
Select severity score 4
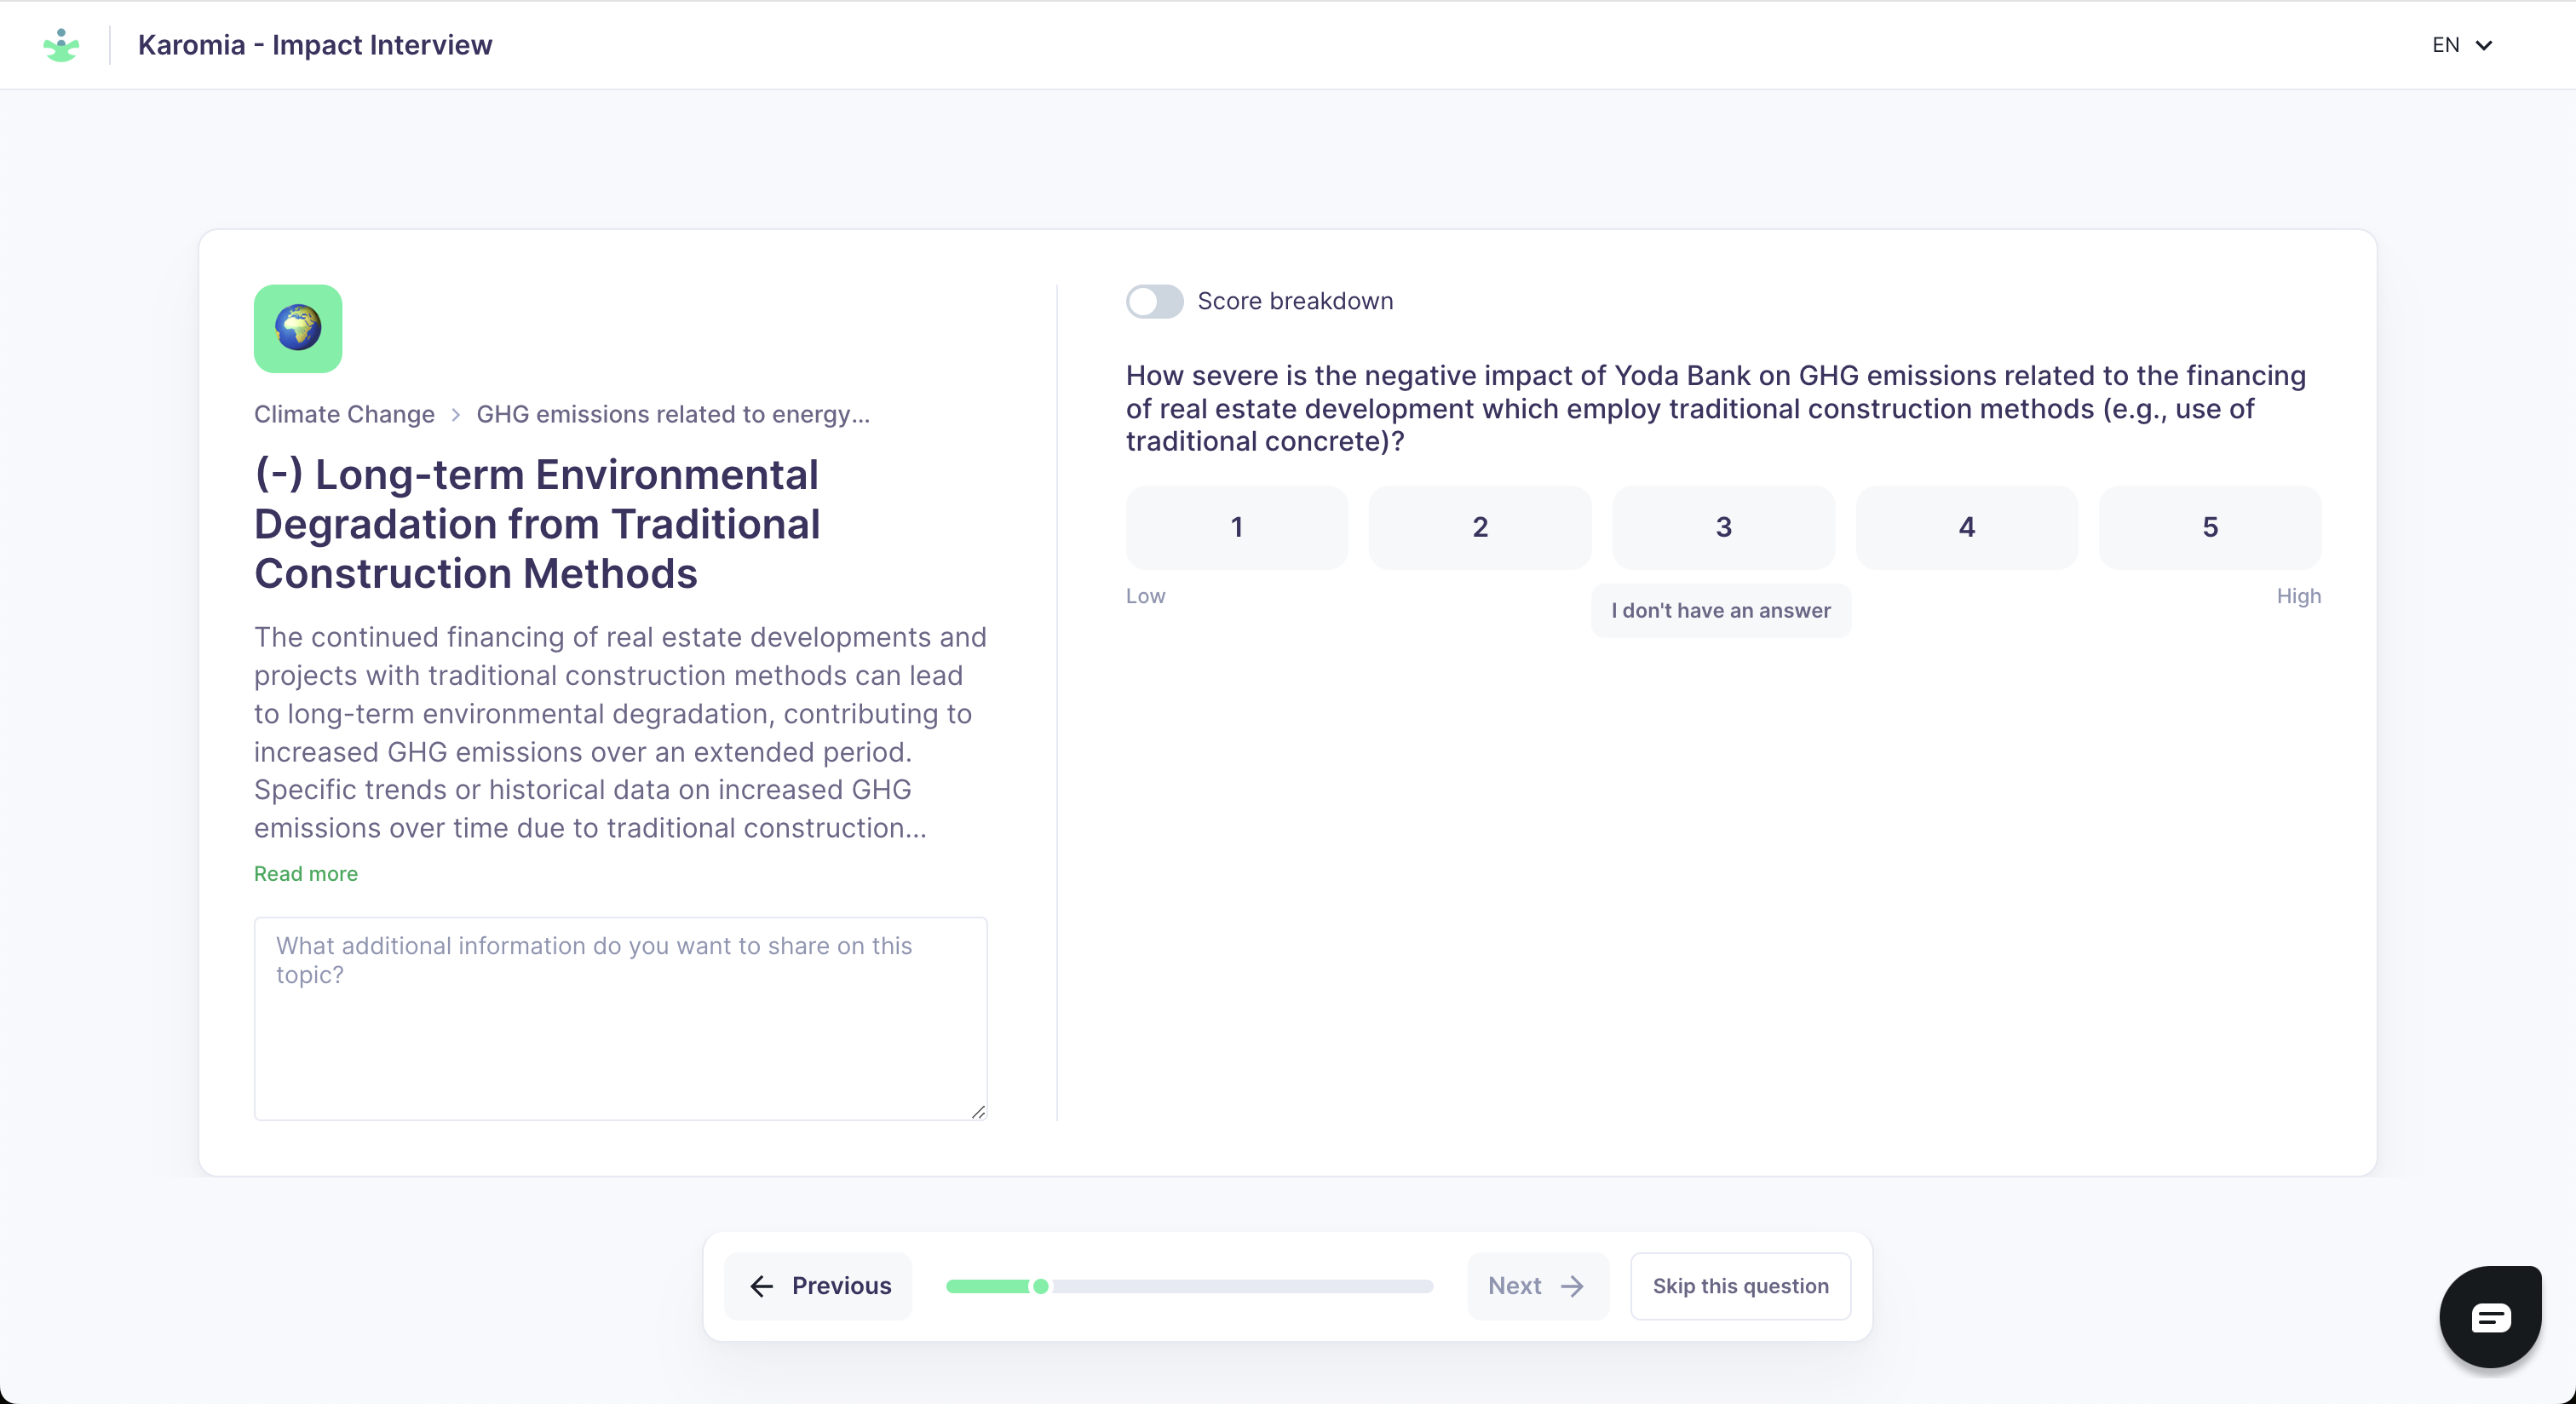1966,527
